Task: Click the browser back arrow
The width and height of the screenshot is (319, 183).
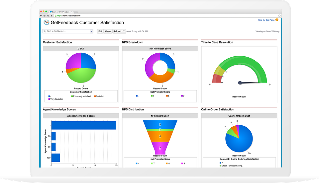Action: [41, 16]
